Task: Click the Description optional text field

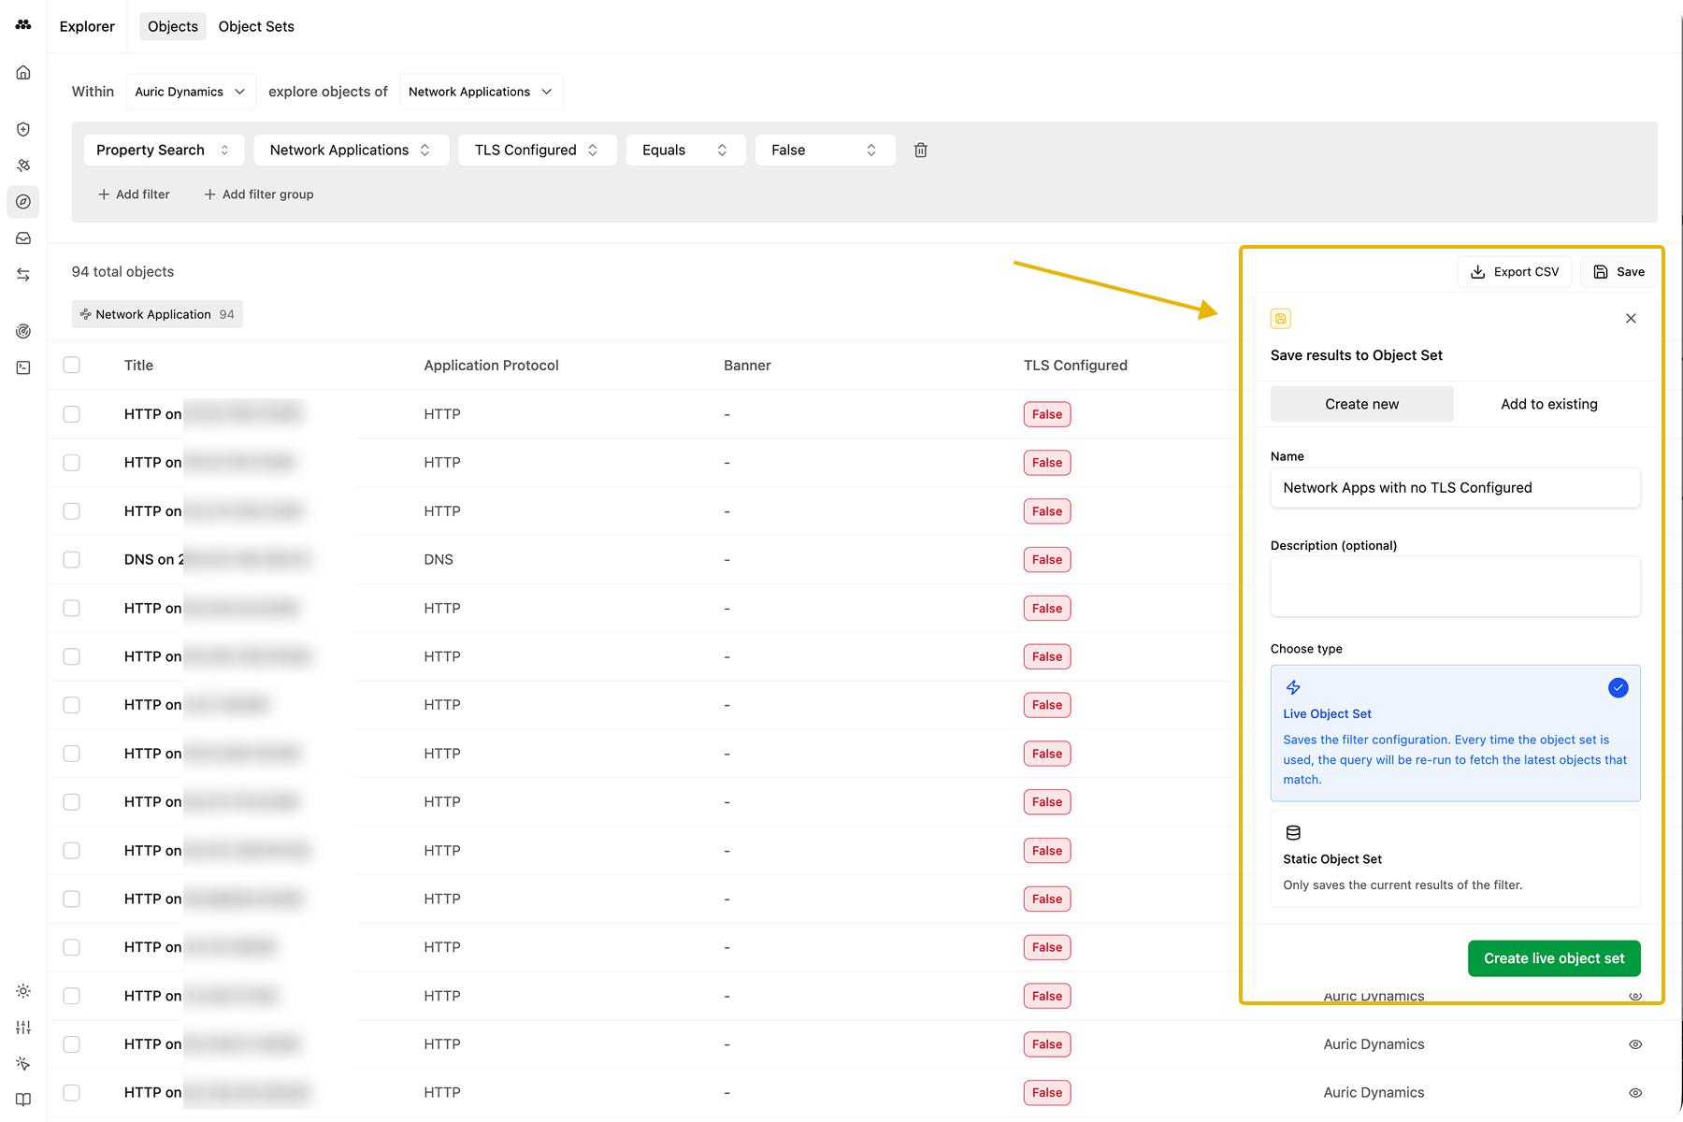Action: [1455, 587]
